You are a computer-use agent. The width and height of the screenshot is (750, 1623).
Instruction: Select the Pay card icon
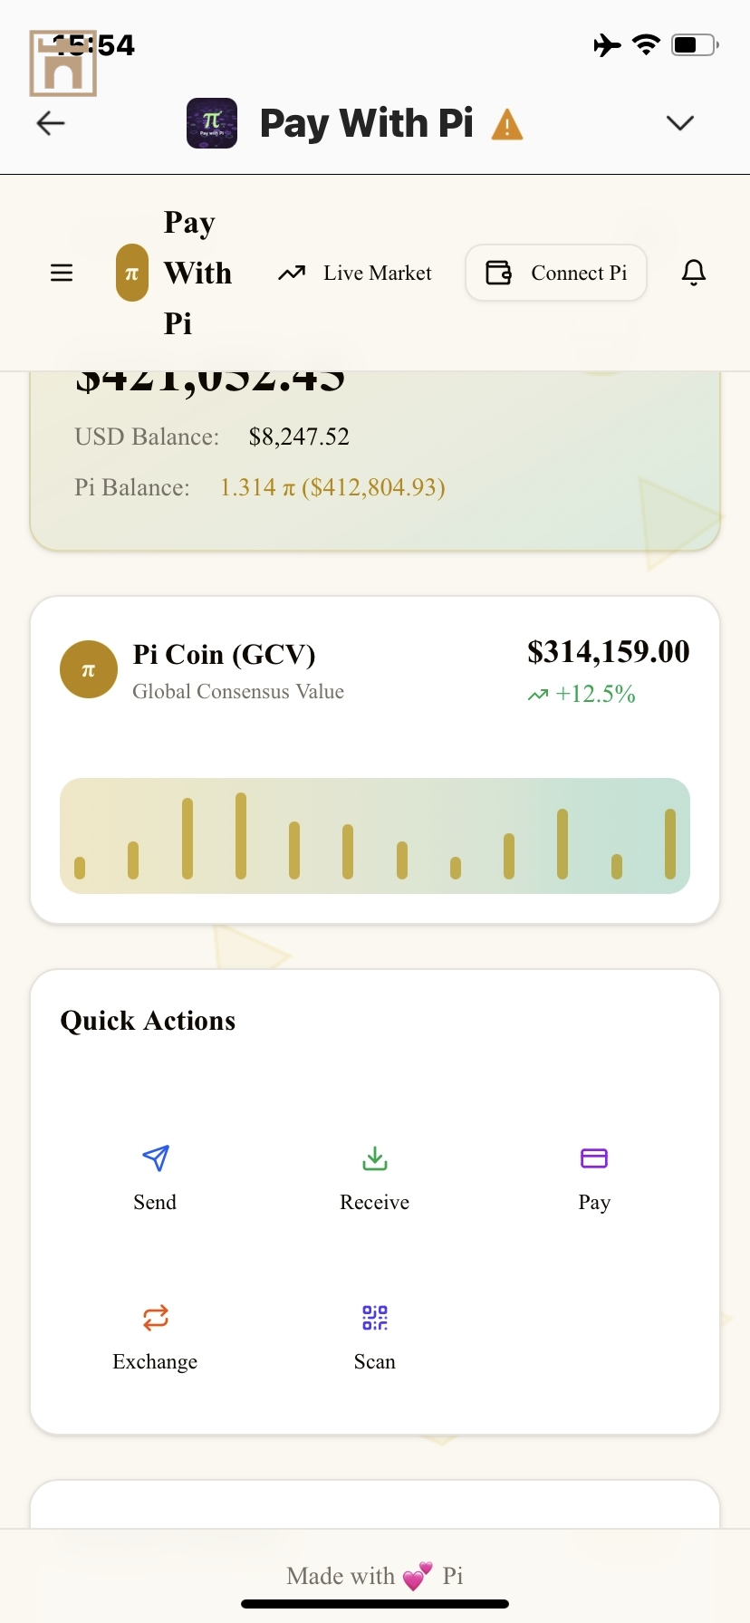tap(594, 1158)
